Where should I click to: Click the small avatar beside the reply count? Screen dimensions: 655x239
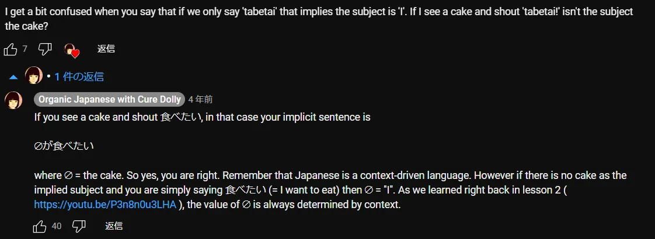(34, 76)
